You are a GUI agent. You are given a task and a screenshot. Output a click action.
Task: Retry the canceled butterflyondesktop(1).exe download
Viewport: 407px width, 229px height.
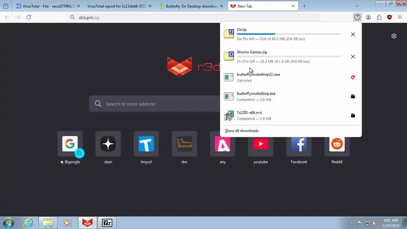(x=353, y=77)
